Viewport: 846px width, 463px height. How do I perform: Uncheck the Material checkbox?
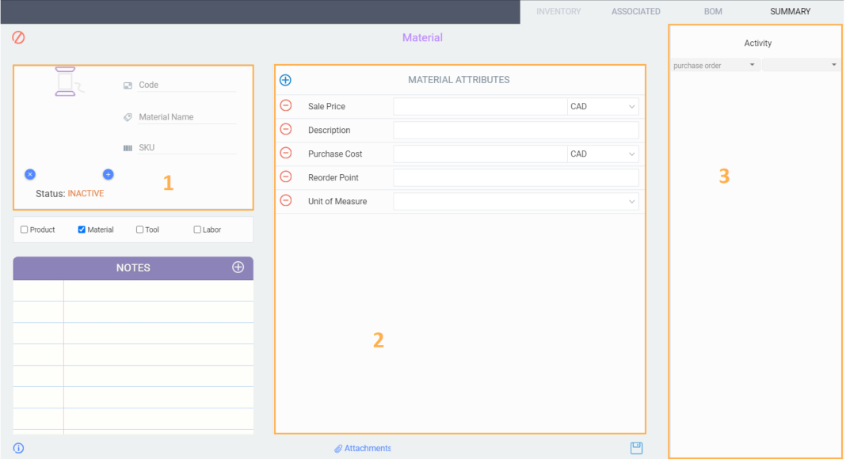(x=82, y=230)
